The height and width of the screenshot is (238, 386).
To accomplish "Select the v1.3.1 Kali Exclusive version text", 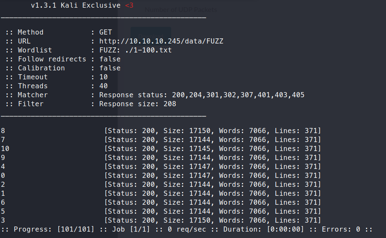I will (x=76, y=6).
